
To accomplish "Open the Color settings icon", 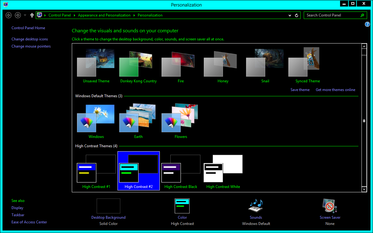I will pyautogui.click(x=182, y=206).
